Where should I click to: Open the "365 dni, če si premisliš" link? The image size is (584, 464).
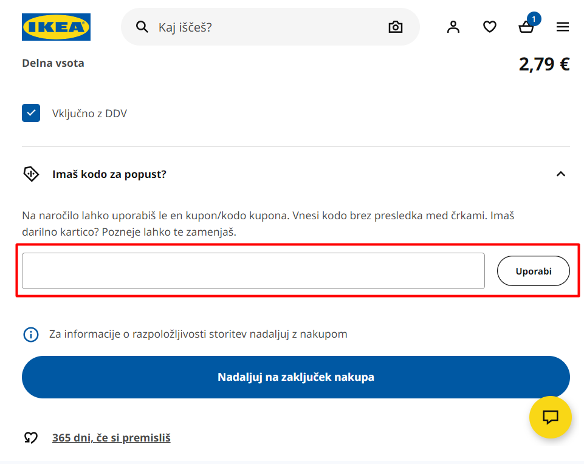(x=111, y=437)
